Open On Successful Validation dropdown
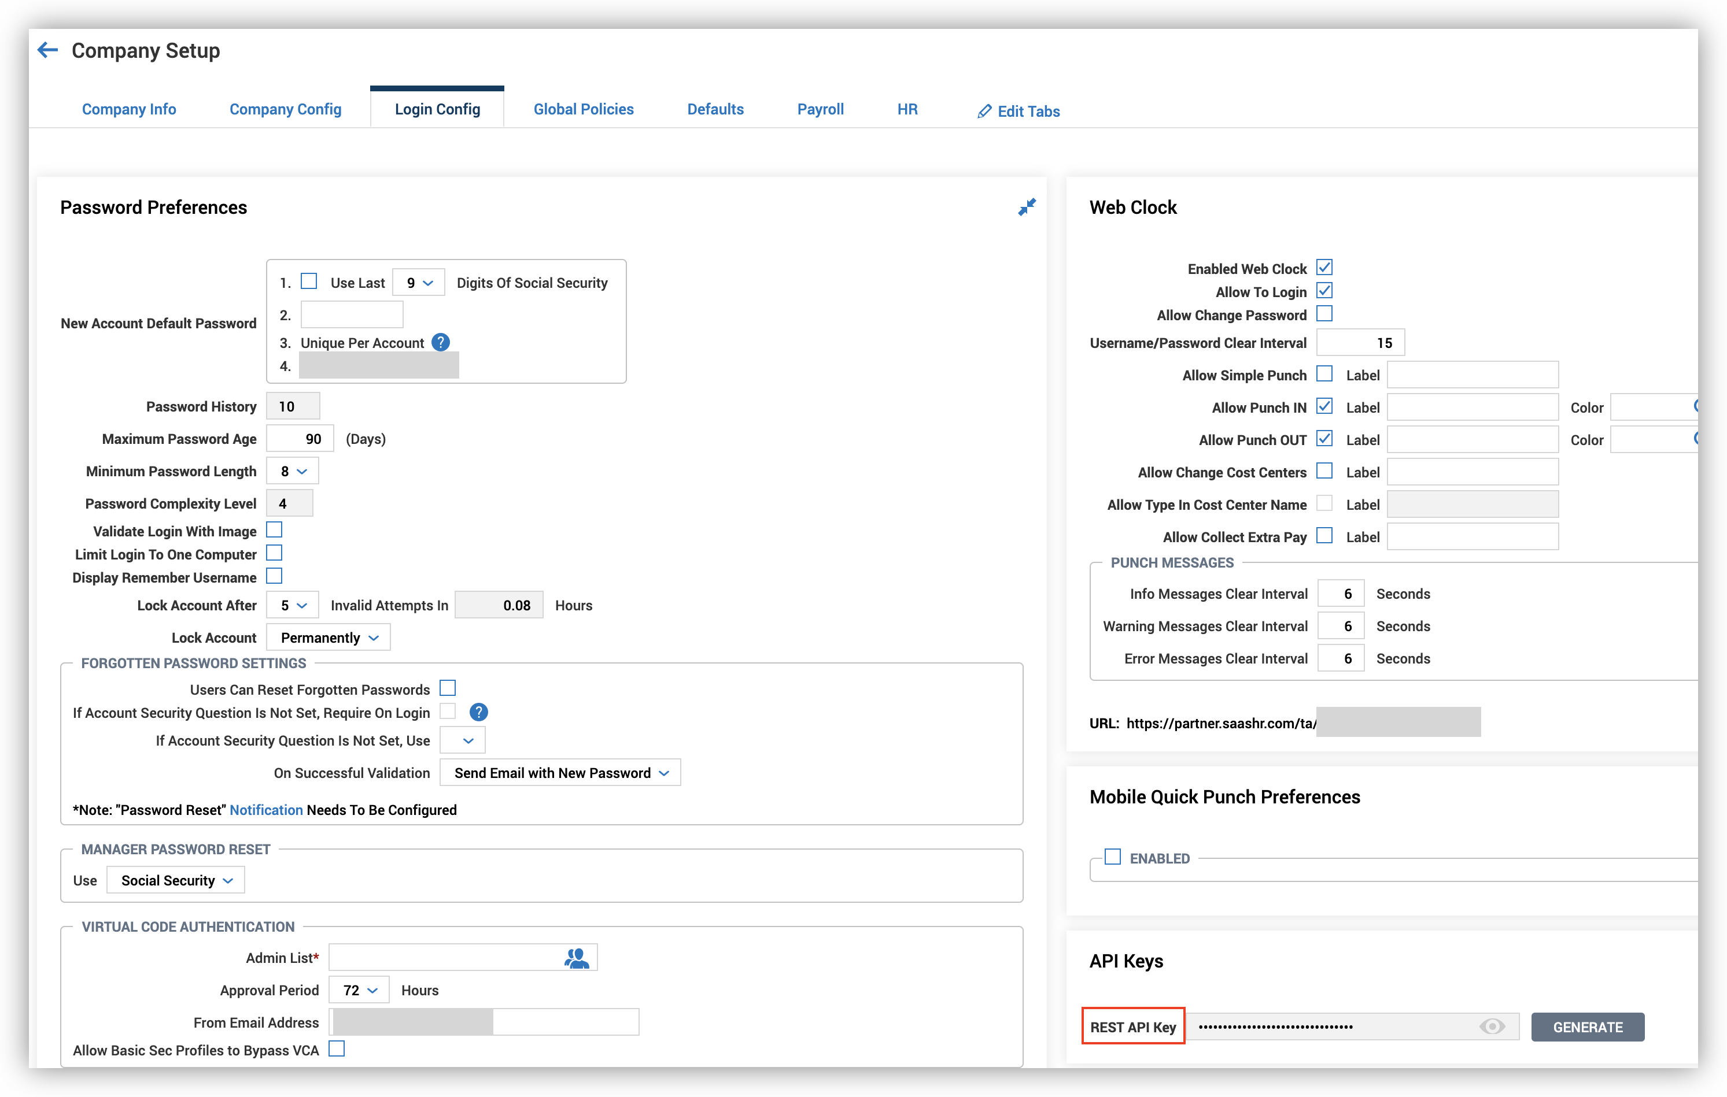 560,773
